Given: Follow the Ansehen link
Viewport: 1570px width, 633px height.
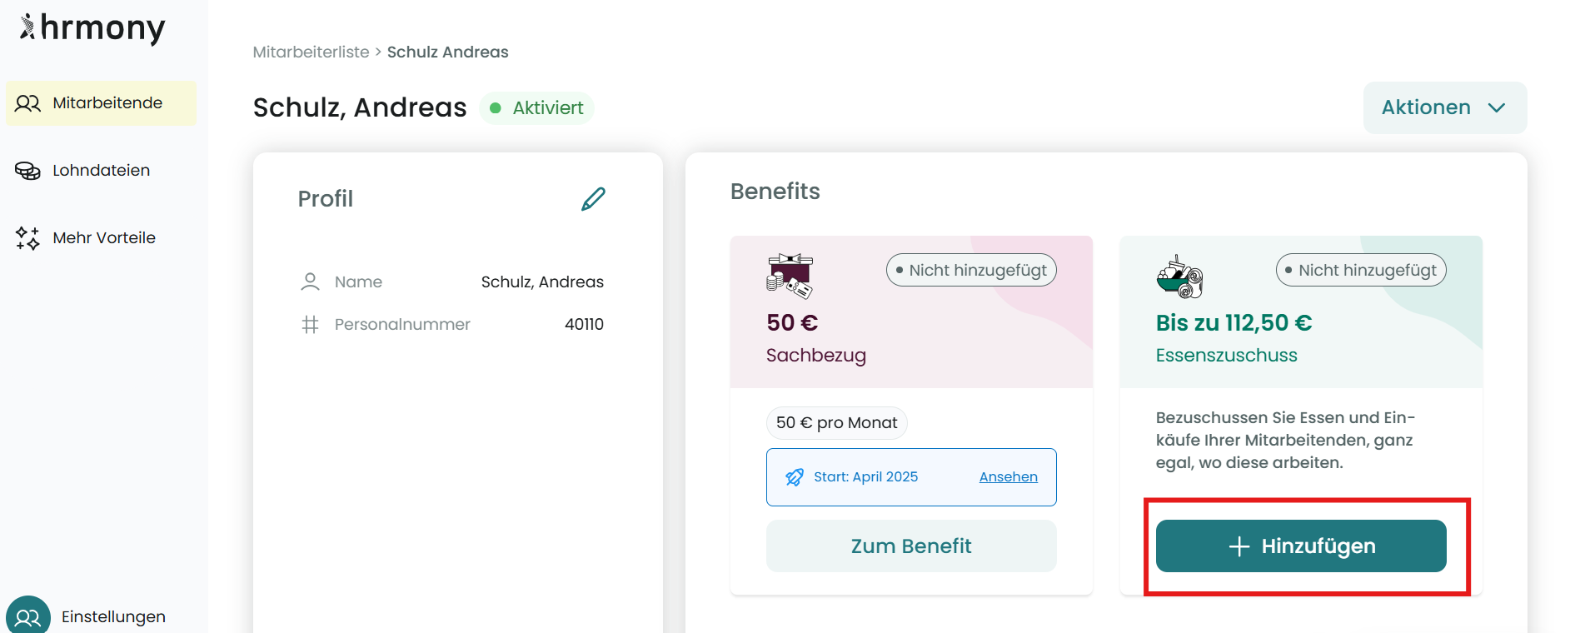Looking at the screenshot, I should point(1008,477).
